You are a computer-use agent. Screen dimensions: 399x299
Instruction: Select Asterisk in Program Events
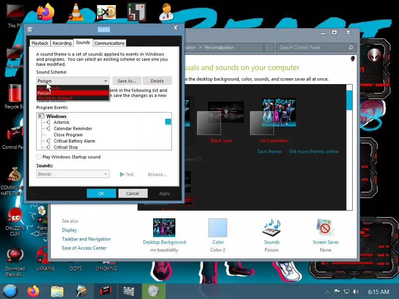(61, 122)
